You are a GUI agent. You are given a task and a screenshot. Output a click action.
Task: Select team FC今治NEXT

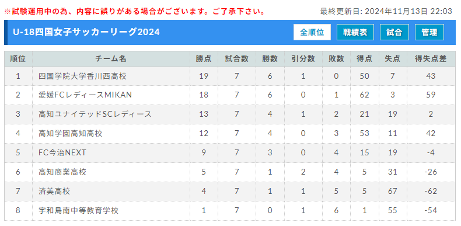(62, 152)
